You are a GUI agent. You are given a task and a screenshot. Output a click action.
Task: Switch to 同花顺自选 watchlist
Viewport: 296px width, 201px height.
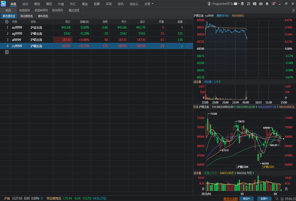(27, 16)
